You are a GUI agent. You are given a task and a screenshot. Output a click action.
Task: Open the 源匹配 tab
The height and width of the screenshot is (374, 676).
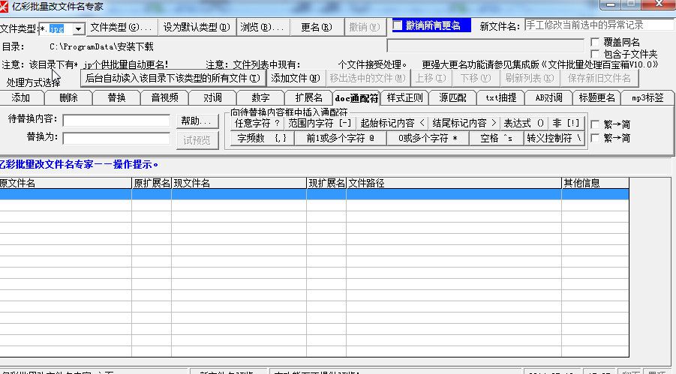coord(452,97)
